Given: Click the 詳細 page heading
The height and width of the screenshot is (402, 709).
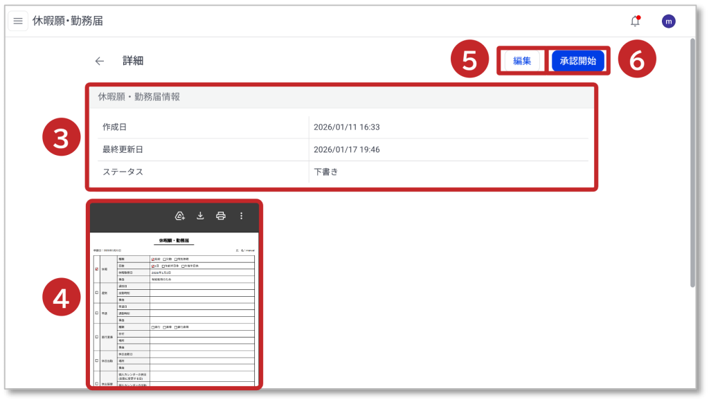Looking at the screenshot, I should [133, 61].
